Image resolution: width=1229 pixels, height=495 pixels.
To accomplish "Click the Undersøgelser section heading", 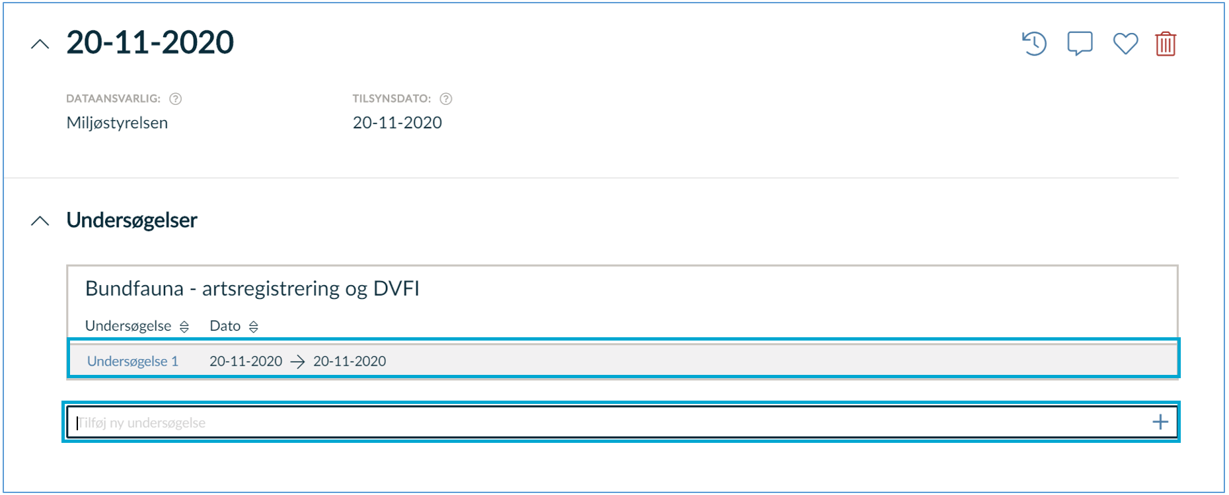I will pos(131,220).
